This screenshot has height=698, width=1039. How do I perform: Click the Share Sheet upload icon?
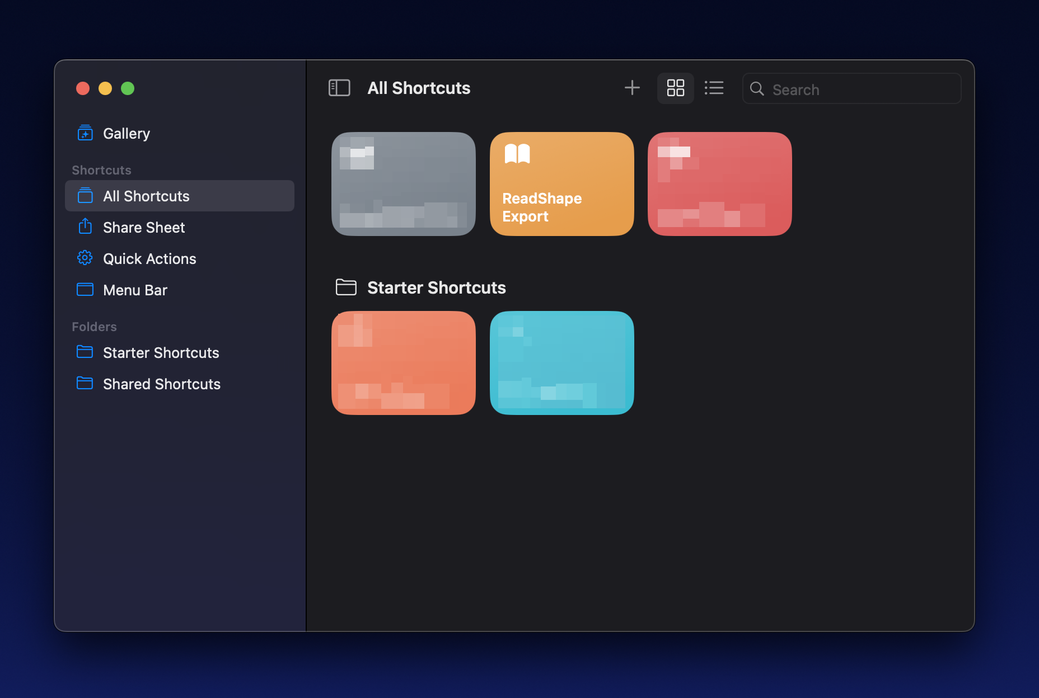[85, 227]
